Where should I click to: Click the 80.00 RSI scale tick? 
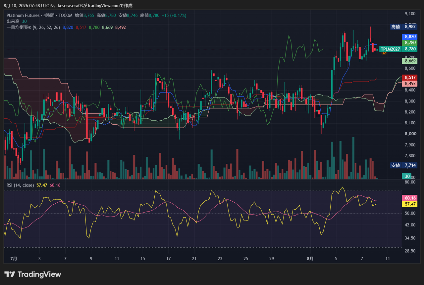point(410,182)
